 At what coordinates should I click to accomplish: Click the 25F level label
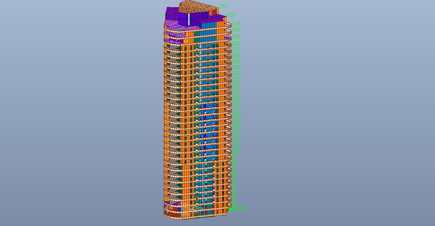[x=236, y=61]
